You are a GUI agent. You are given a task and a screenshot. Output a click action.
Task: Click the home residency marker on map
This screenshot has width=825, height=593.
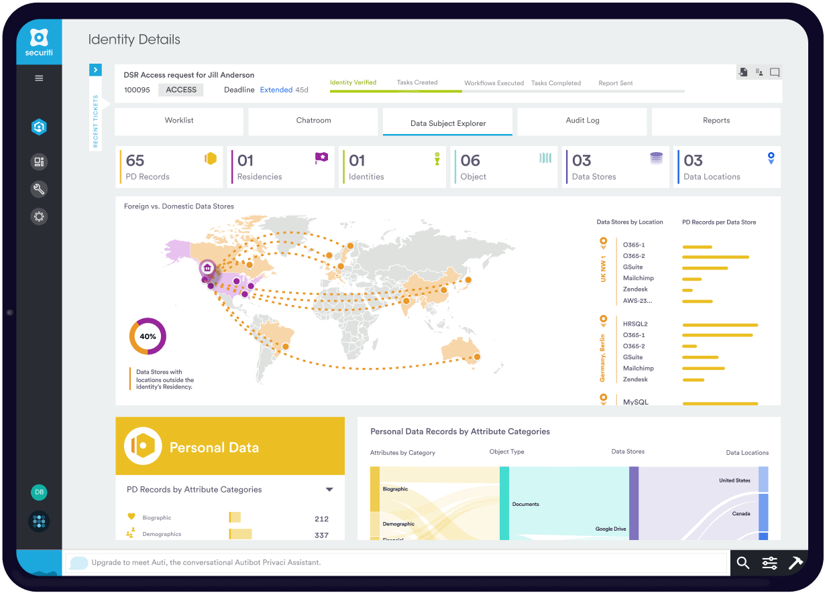point(207,268)
